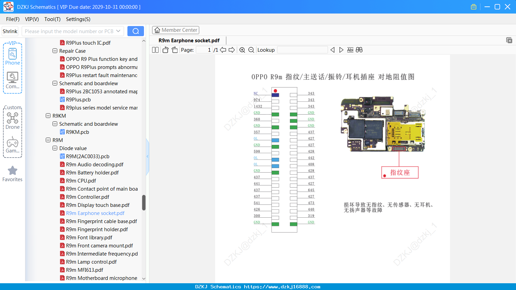Open the VIP(V) menu
The height and width of the screenshot is (290, 516).
point(32,19)
